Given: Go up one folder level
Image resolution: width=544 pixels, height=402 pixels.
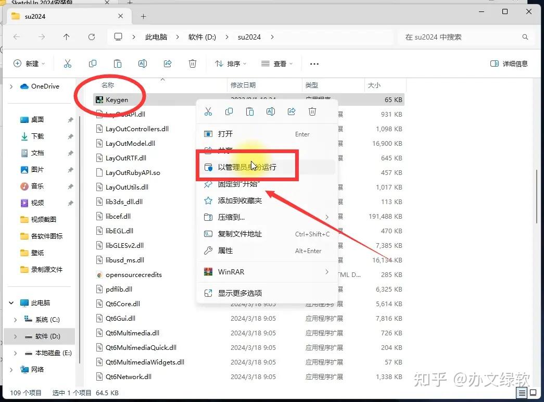Looking at the screenshot, I should click(66, 37).
